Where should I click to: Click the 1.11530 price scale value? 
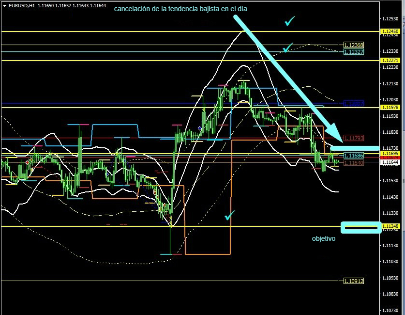390,180
